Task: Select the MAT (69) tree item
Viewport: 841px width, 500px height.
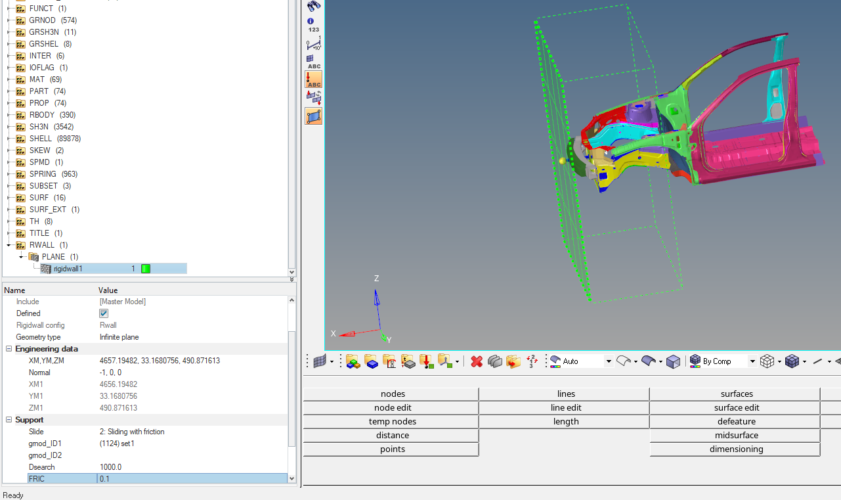Action: [46, 80]
